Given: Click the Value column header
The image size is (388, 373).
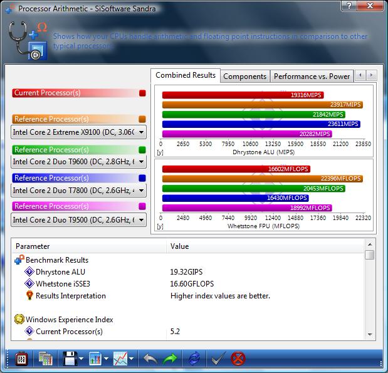Looking at the screenshot, I should coord(265,246).
